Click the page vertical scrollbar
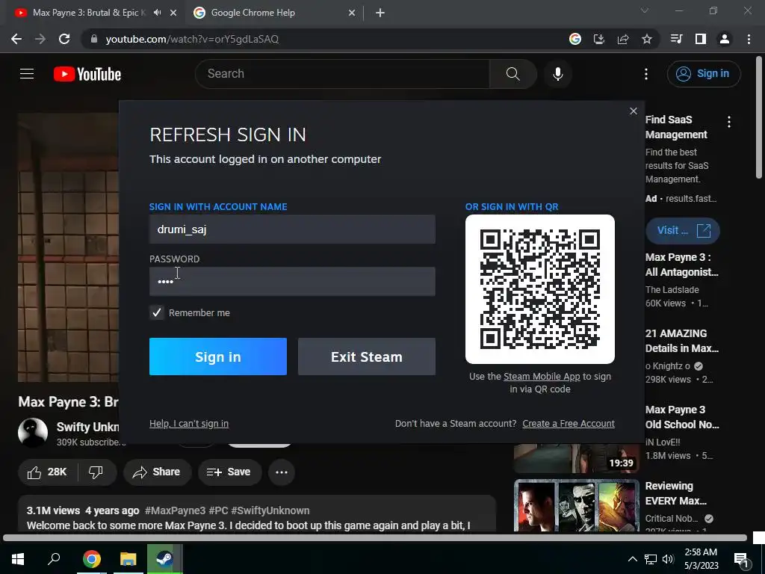The width and height of the screenshot is (765, 574). coord(759,117)
